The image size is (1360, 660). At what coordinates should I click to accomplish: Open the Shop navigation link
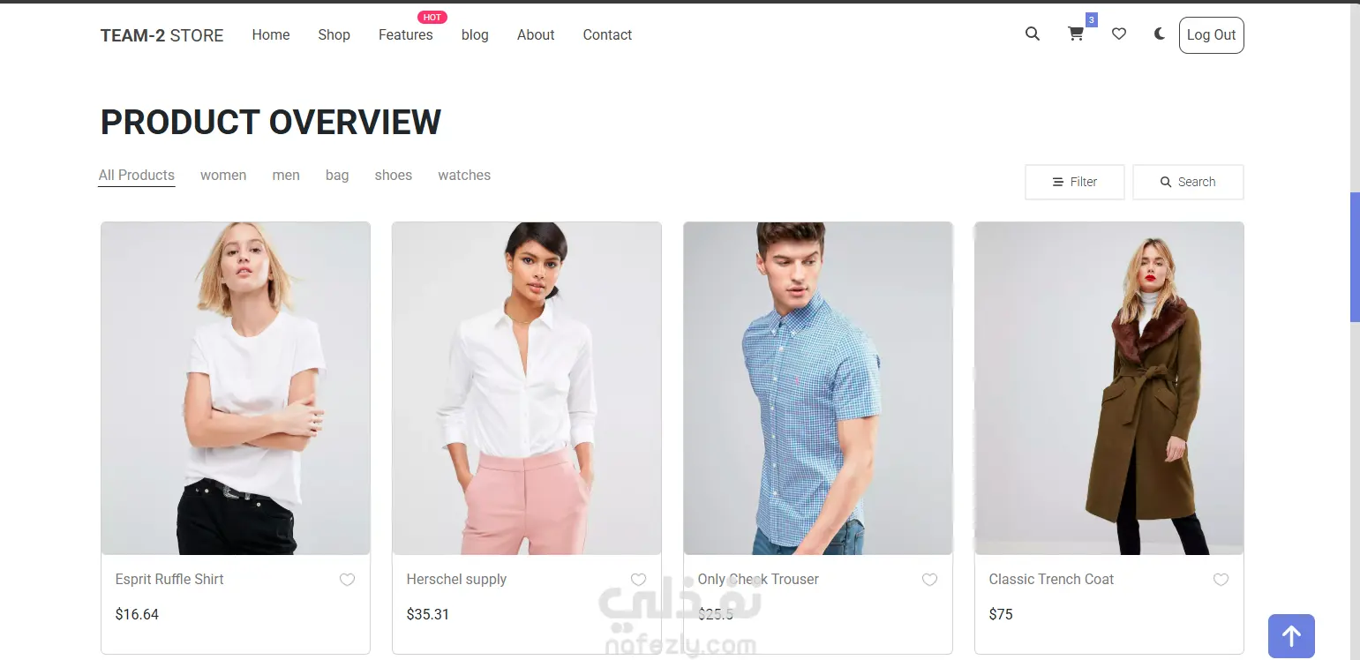334,34
